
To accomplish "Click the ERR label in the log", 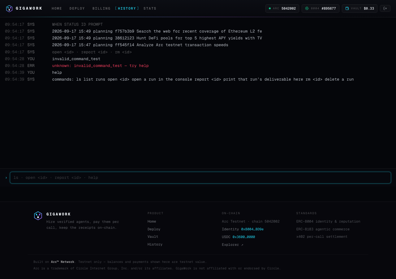I will (x=31, y=66).
